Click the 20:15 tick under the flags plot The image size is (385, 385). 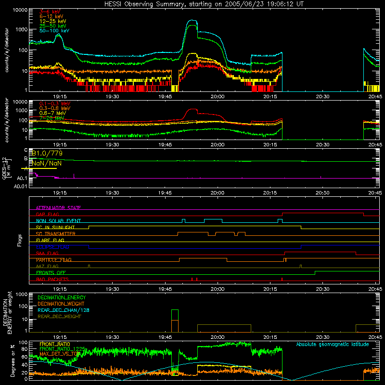[x=270, y=289]
